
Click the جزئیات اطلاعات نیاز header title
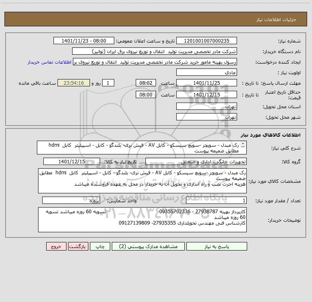(x=276, y=19)
